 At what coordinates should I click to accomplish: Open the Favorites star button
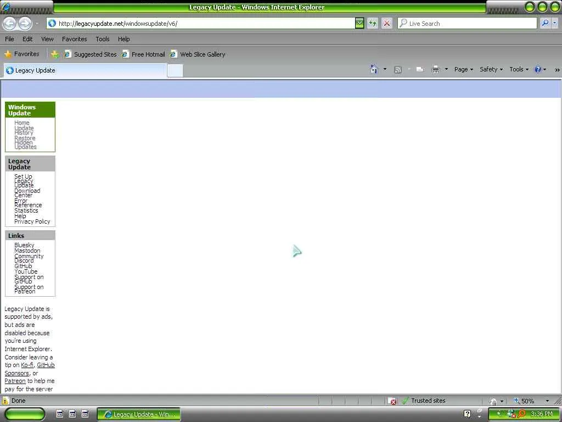[x=21, y=54]
